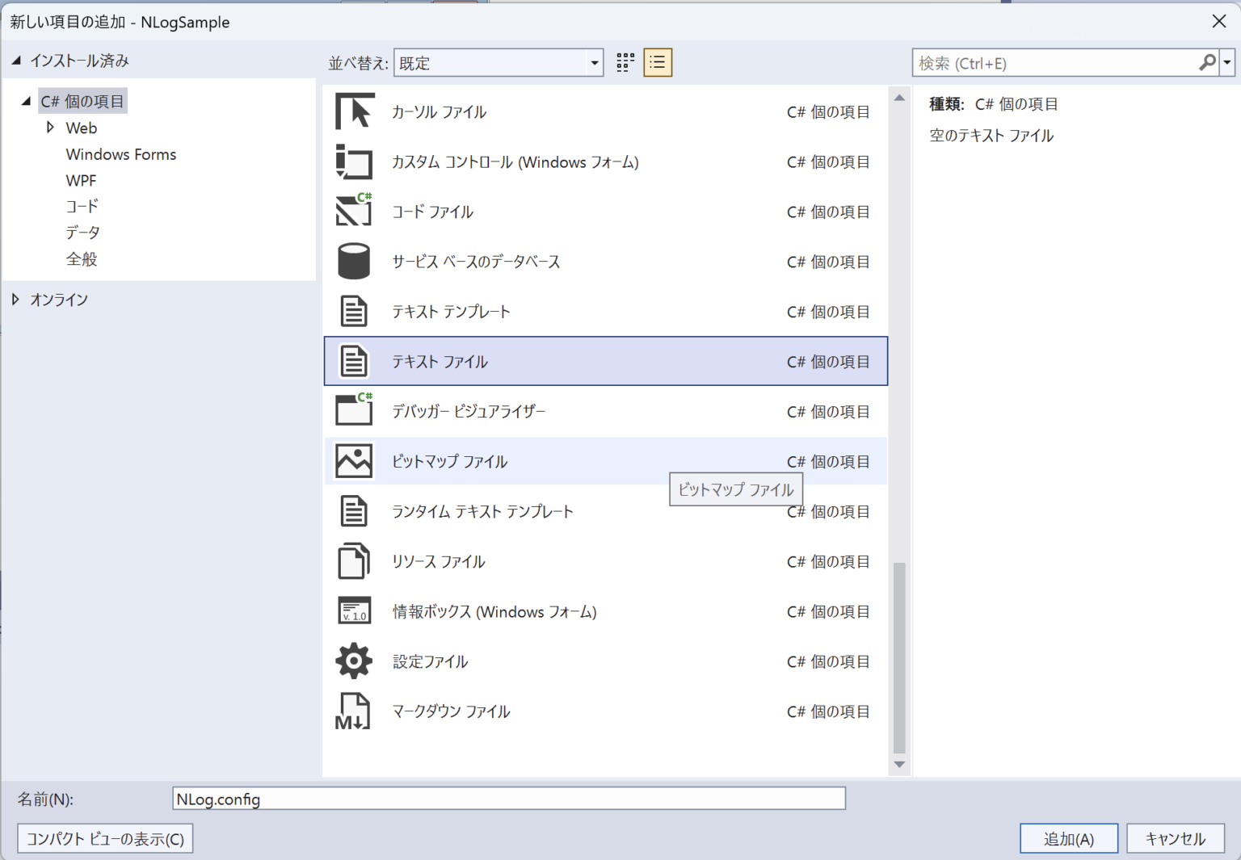Click the 追加(A) button
The image size is (1241, 860).
pos(1068,838)
